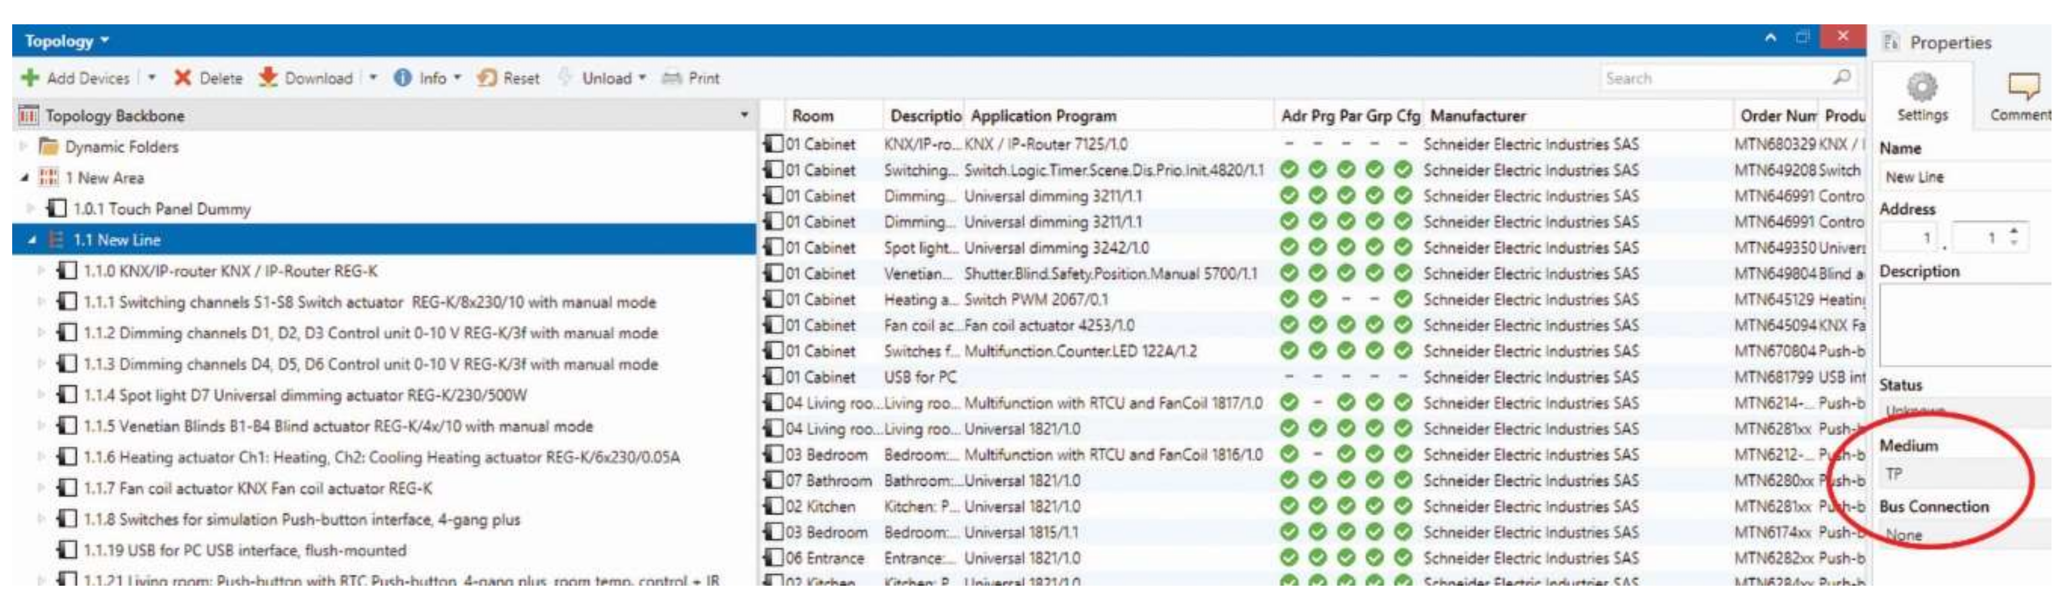Increase the line address stepper value
Viewport: 2072px width, 615px height.
tap(2013, 231)
